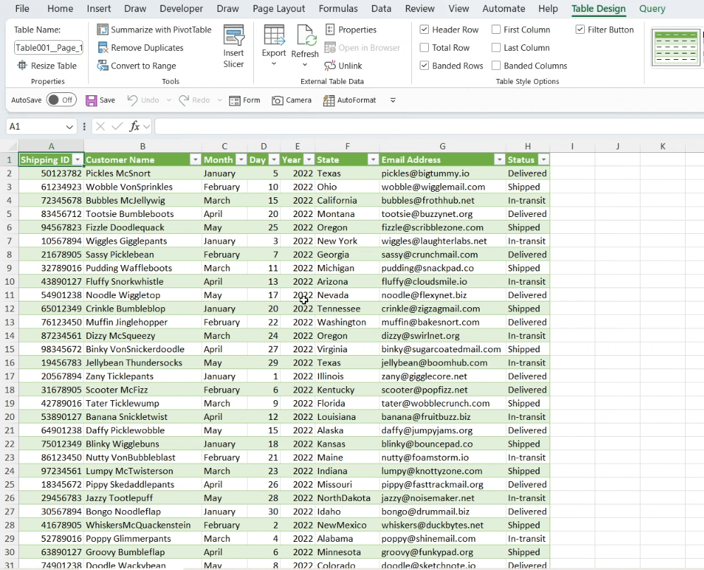This screenshot has height=570, width=704.
Task: Switch to the Formulas tab
Action: [x=338, y=8]
